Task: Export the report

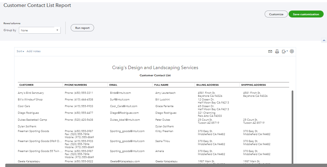Action: pyautogui.click(x=284, y=51)
